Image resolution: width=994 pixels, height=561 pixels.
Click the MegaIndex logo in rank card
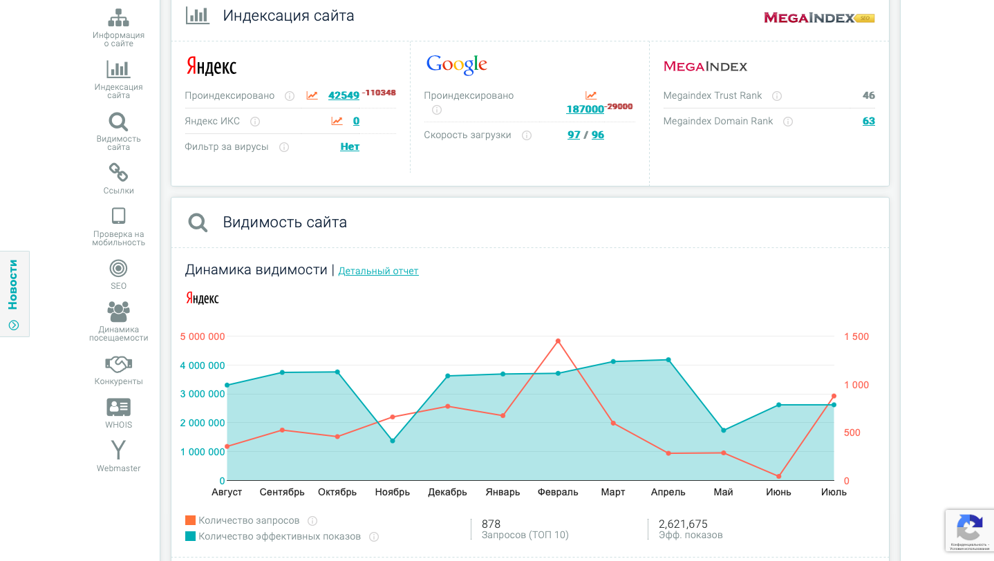(x=705, y=66)
